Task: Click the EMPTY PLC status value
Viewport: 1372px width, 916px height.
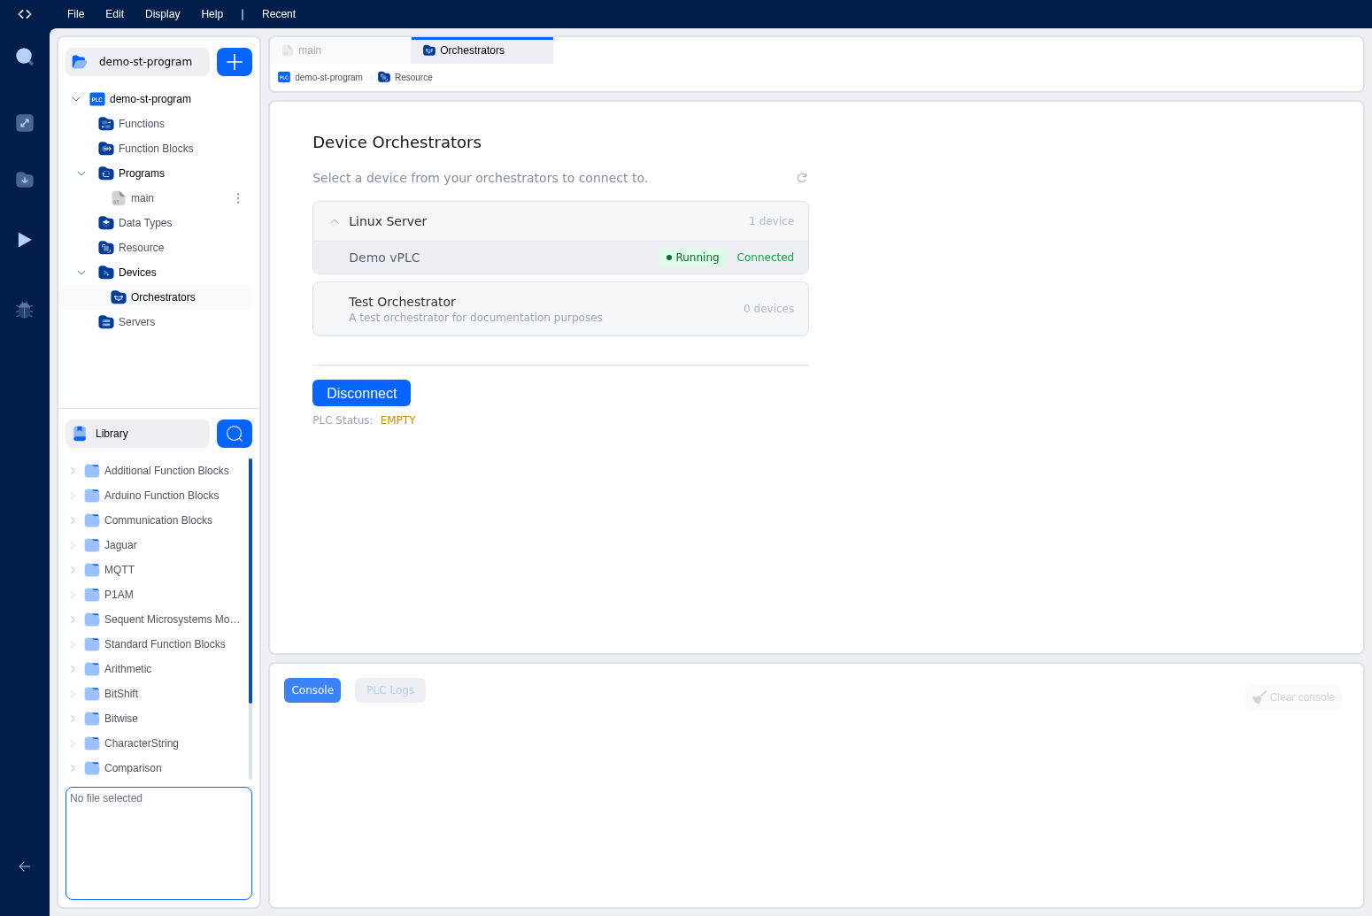Action: point(398,420)
